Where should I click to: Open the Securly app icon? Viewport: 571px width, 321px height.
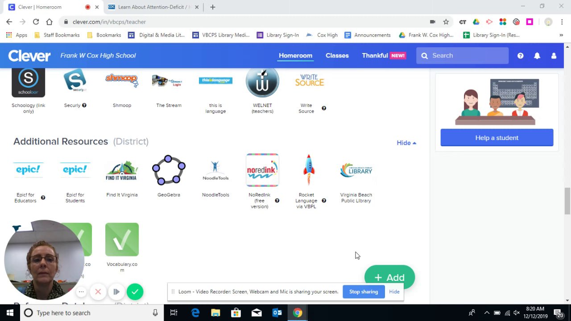point(75,81)
